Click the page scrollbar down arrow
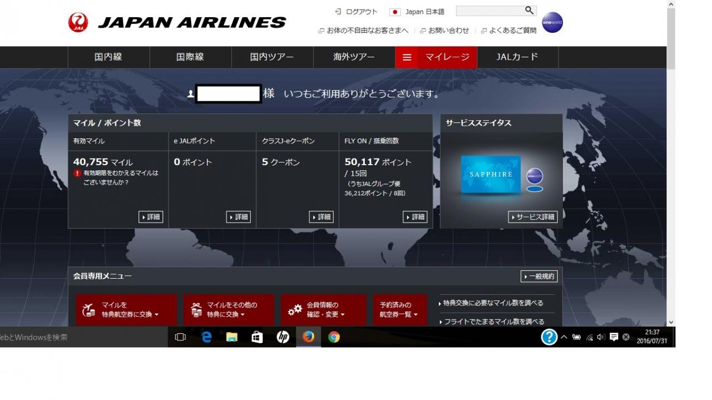The height and width of the screenshot is (400, 712). coord(671,322)
